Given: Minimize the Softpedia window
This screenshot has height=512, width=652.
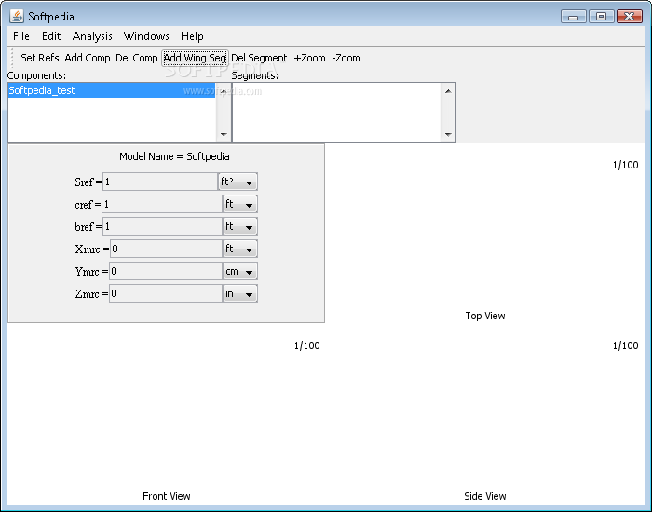Looking at the screenshot, I should click(574, 16).
